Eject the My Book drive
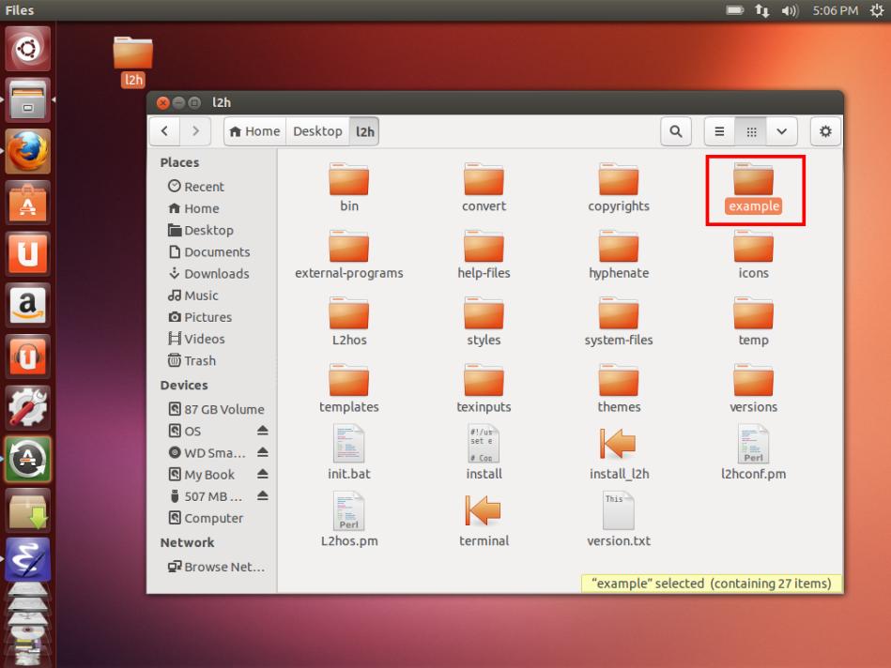 pos(263,475)
